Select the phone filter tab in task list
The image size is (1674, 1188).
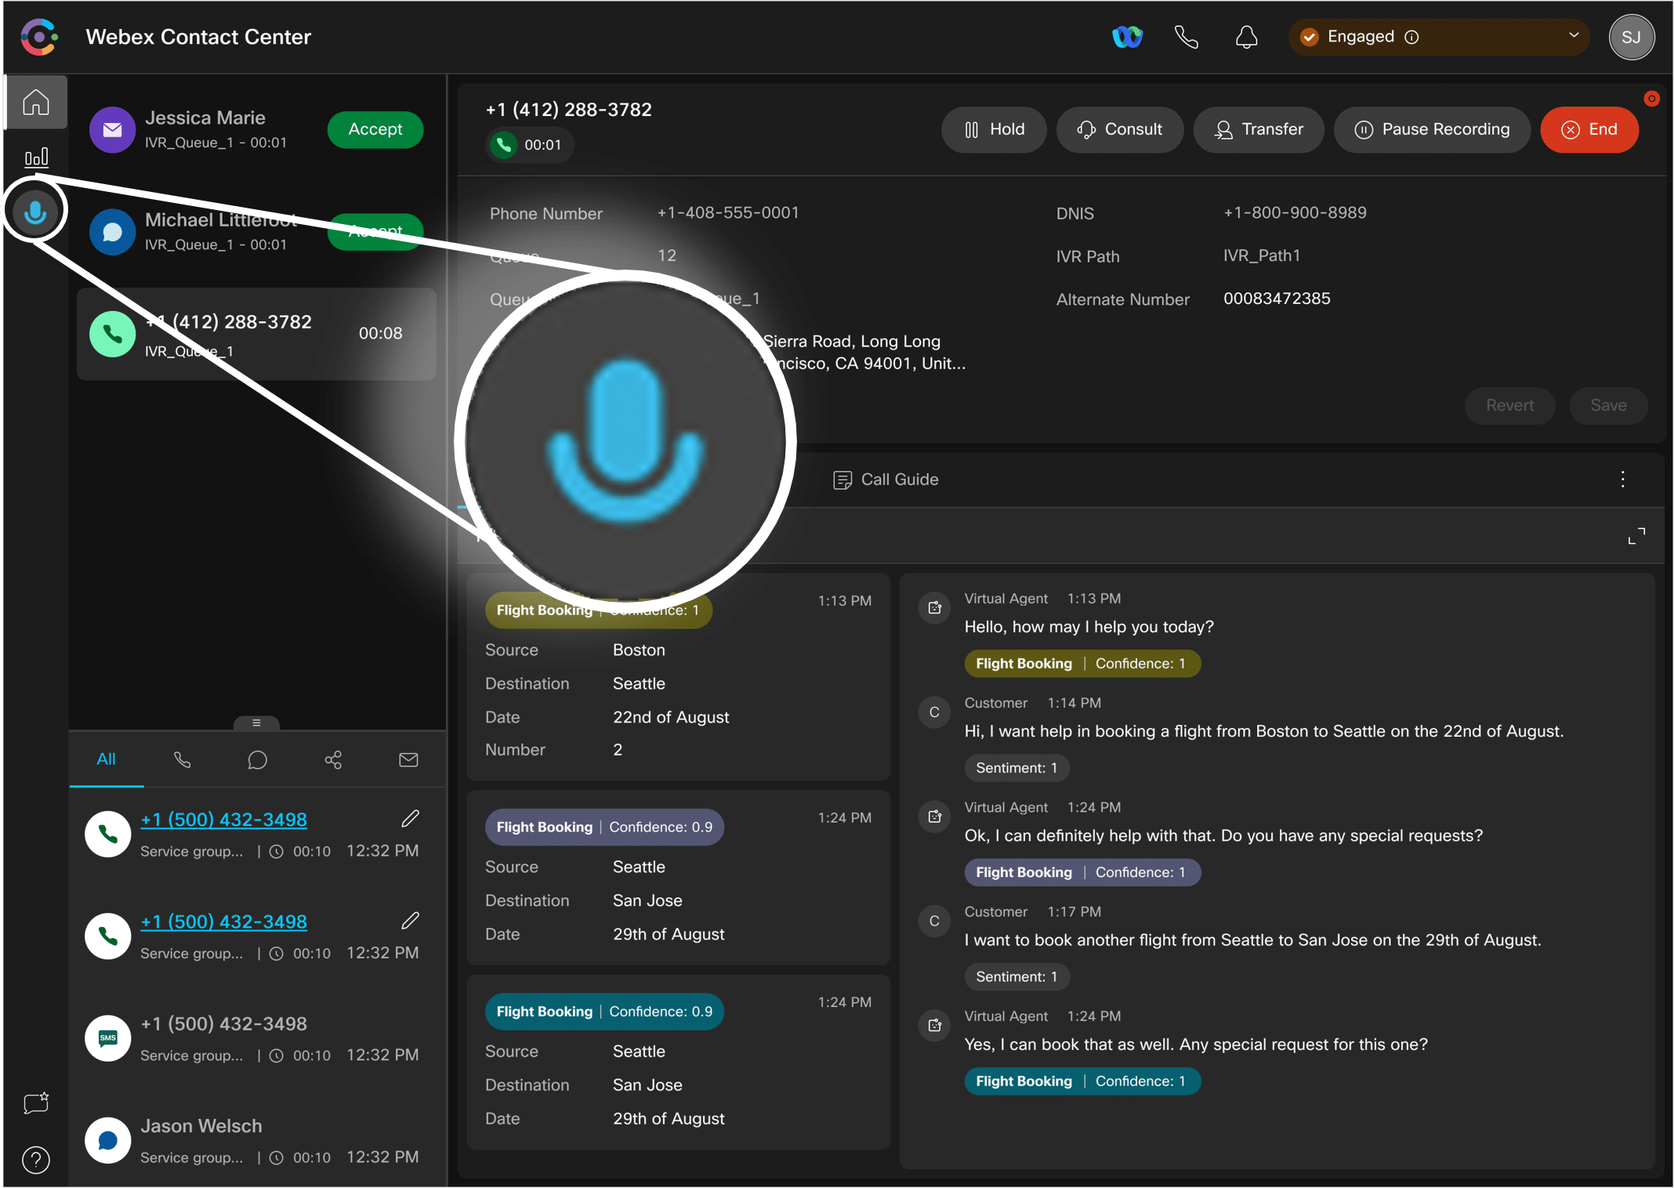pyautogui.click(x=180, y=759)
